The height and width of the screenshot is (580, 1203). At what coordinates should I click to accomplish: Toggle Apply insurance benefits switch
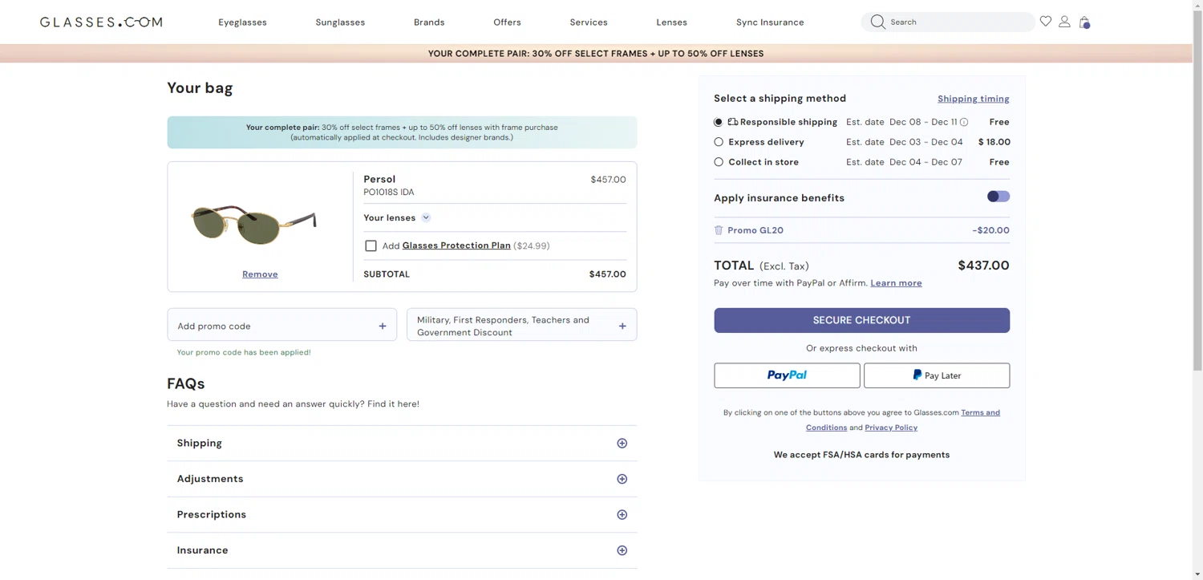pyautogui.click(x=998, y=197)
